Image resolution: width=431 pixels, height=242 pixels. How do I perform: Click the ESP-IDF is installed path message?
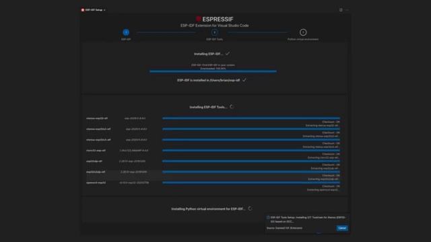pyautogui.click(x=208, y=80)
